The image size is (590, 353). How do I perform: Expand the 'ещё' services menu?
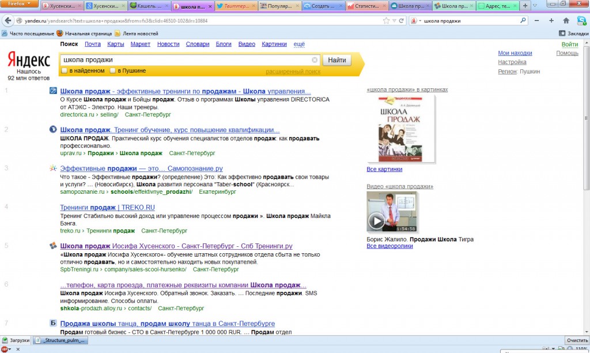(299, 44)
